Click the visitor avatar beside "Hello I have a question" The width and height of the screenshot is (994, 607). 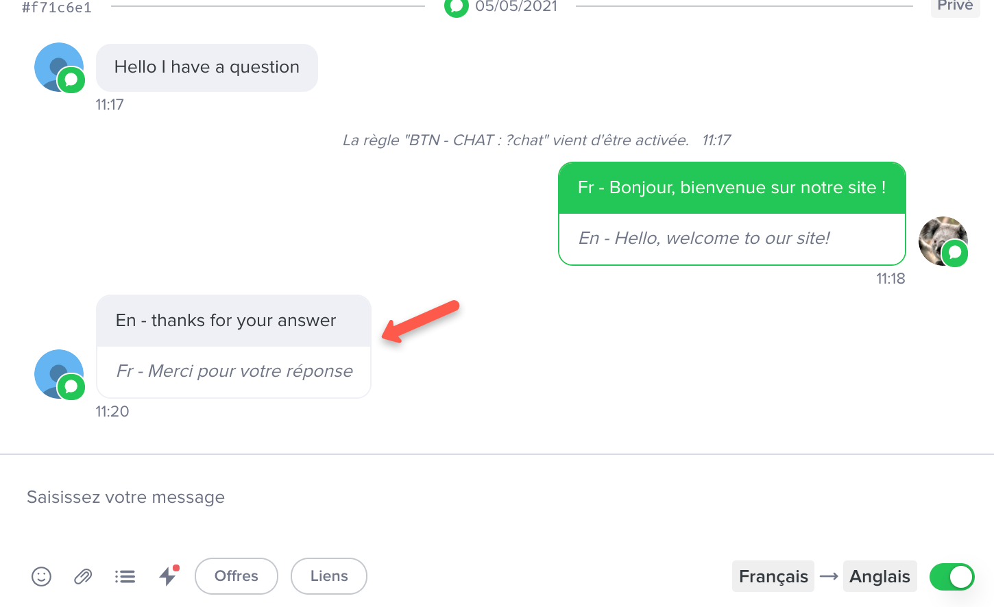[x=59, y=67]
